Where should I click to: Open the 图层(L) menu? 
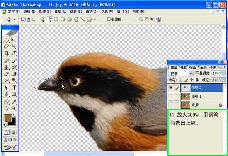(61, 11)
